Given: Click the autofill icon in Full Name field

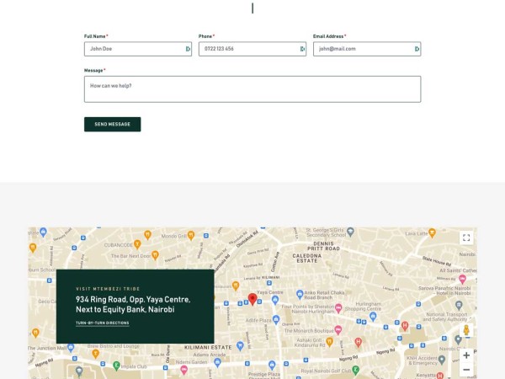Looking at the screenshot, I should [x=188, y=49].
